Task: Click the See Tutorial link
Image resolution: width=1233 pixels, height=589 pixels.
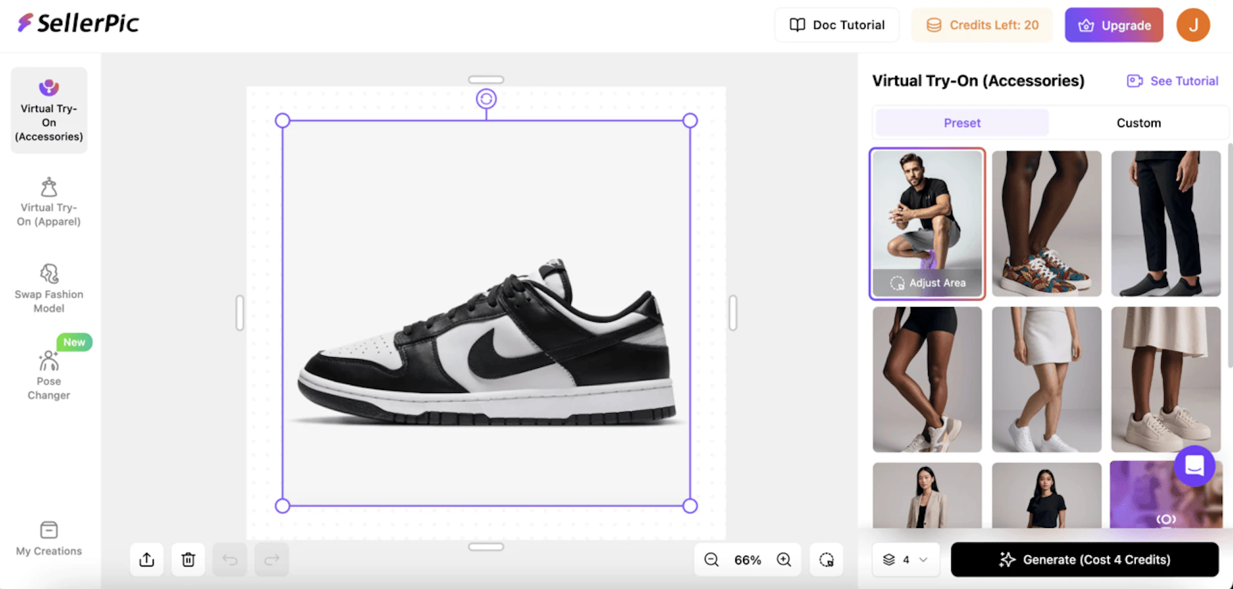Action: (x=1173, y=81)
